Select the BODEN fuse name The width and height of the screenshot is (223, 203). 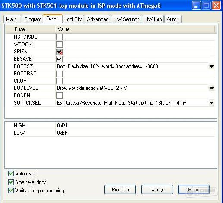click(22, 95)
